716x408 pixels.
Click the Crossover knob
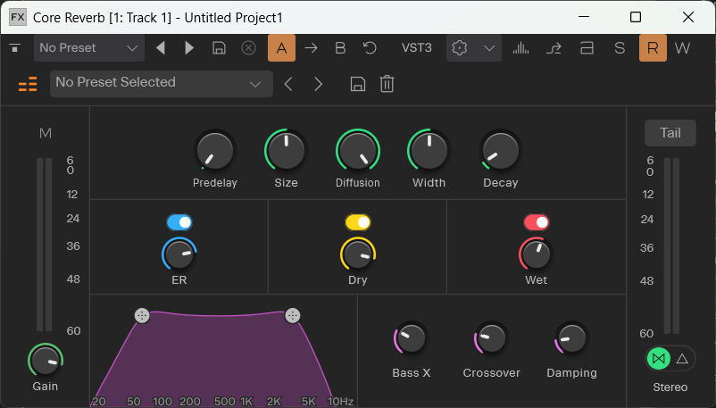(x=491, y=338)
